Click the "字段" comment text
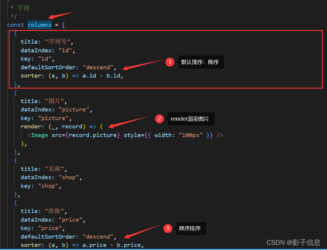The width and height of the screenshot is (327, 250). coord(24,8)
